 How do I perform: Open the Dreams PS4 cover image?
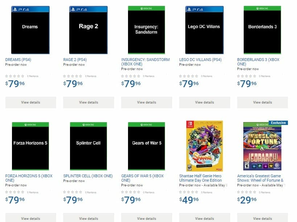coord(30,30)
